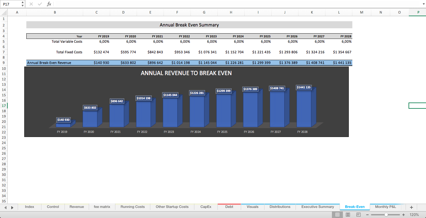This screenshot has width=426, height=218.
Task: Open the Revenue sheet tab
Action: [76, 207]
